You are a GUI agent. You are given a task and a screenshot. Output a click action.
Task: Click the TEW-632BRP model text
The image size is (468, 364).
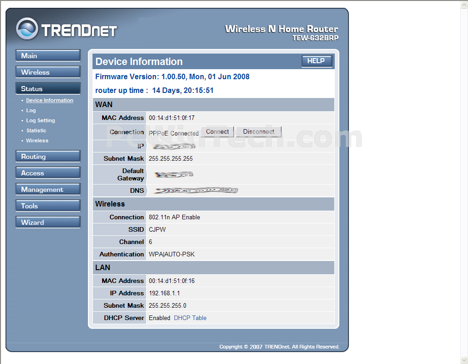pyautogui.click(x=315, y=38)
